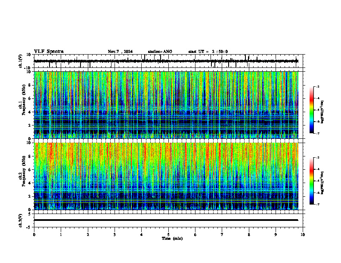The height and width of the screenshot is (263, 341).
Task: Click the ch.1 spectrogram color bar
Action: click(x=312, y=110)
